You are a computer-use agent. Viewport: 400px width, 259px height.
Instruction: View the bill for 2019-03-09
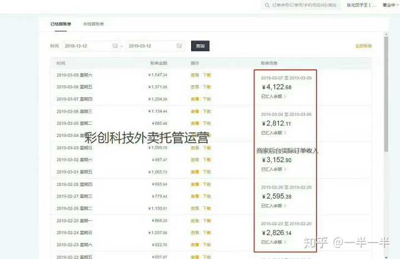(x=195, y=75)
